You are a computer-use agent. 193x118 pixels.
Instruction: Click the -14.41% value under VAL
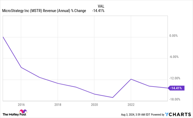pos(98,11)
